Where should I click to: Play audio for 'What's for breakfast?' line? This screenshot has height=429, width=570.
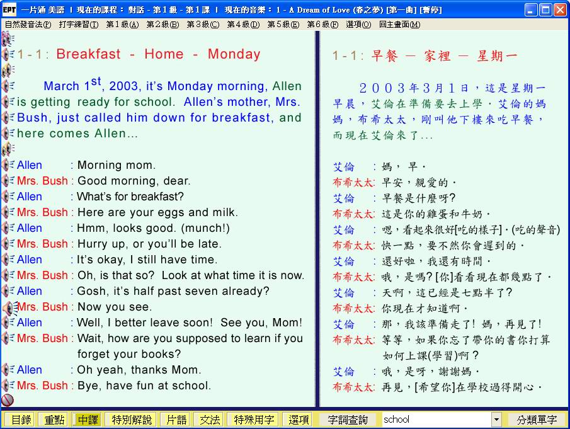click(x=8, y=197)
